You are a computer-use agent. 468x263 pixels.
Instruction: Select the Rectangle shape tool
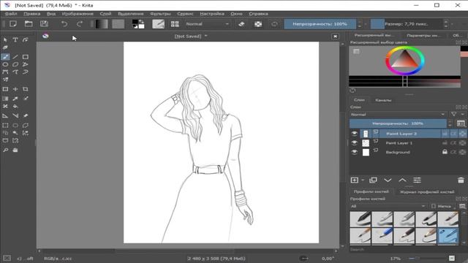(x=26, y=57)
